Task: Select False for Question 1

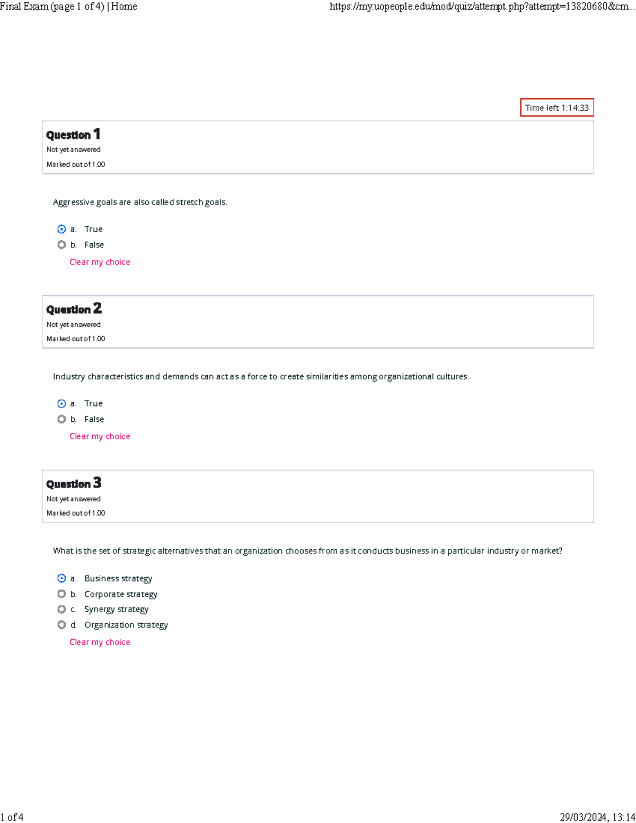Action: click(61, 244)
